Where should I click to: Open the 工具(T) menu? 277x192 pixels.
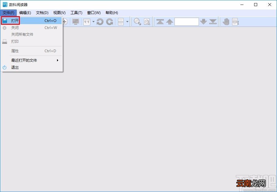tap(76, 13)
